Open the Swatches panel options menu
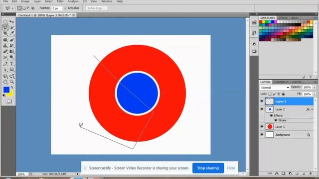 click(x=315, y=18)
